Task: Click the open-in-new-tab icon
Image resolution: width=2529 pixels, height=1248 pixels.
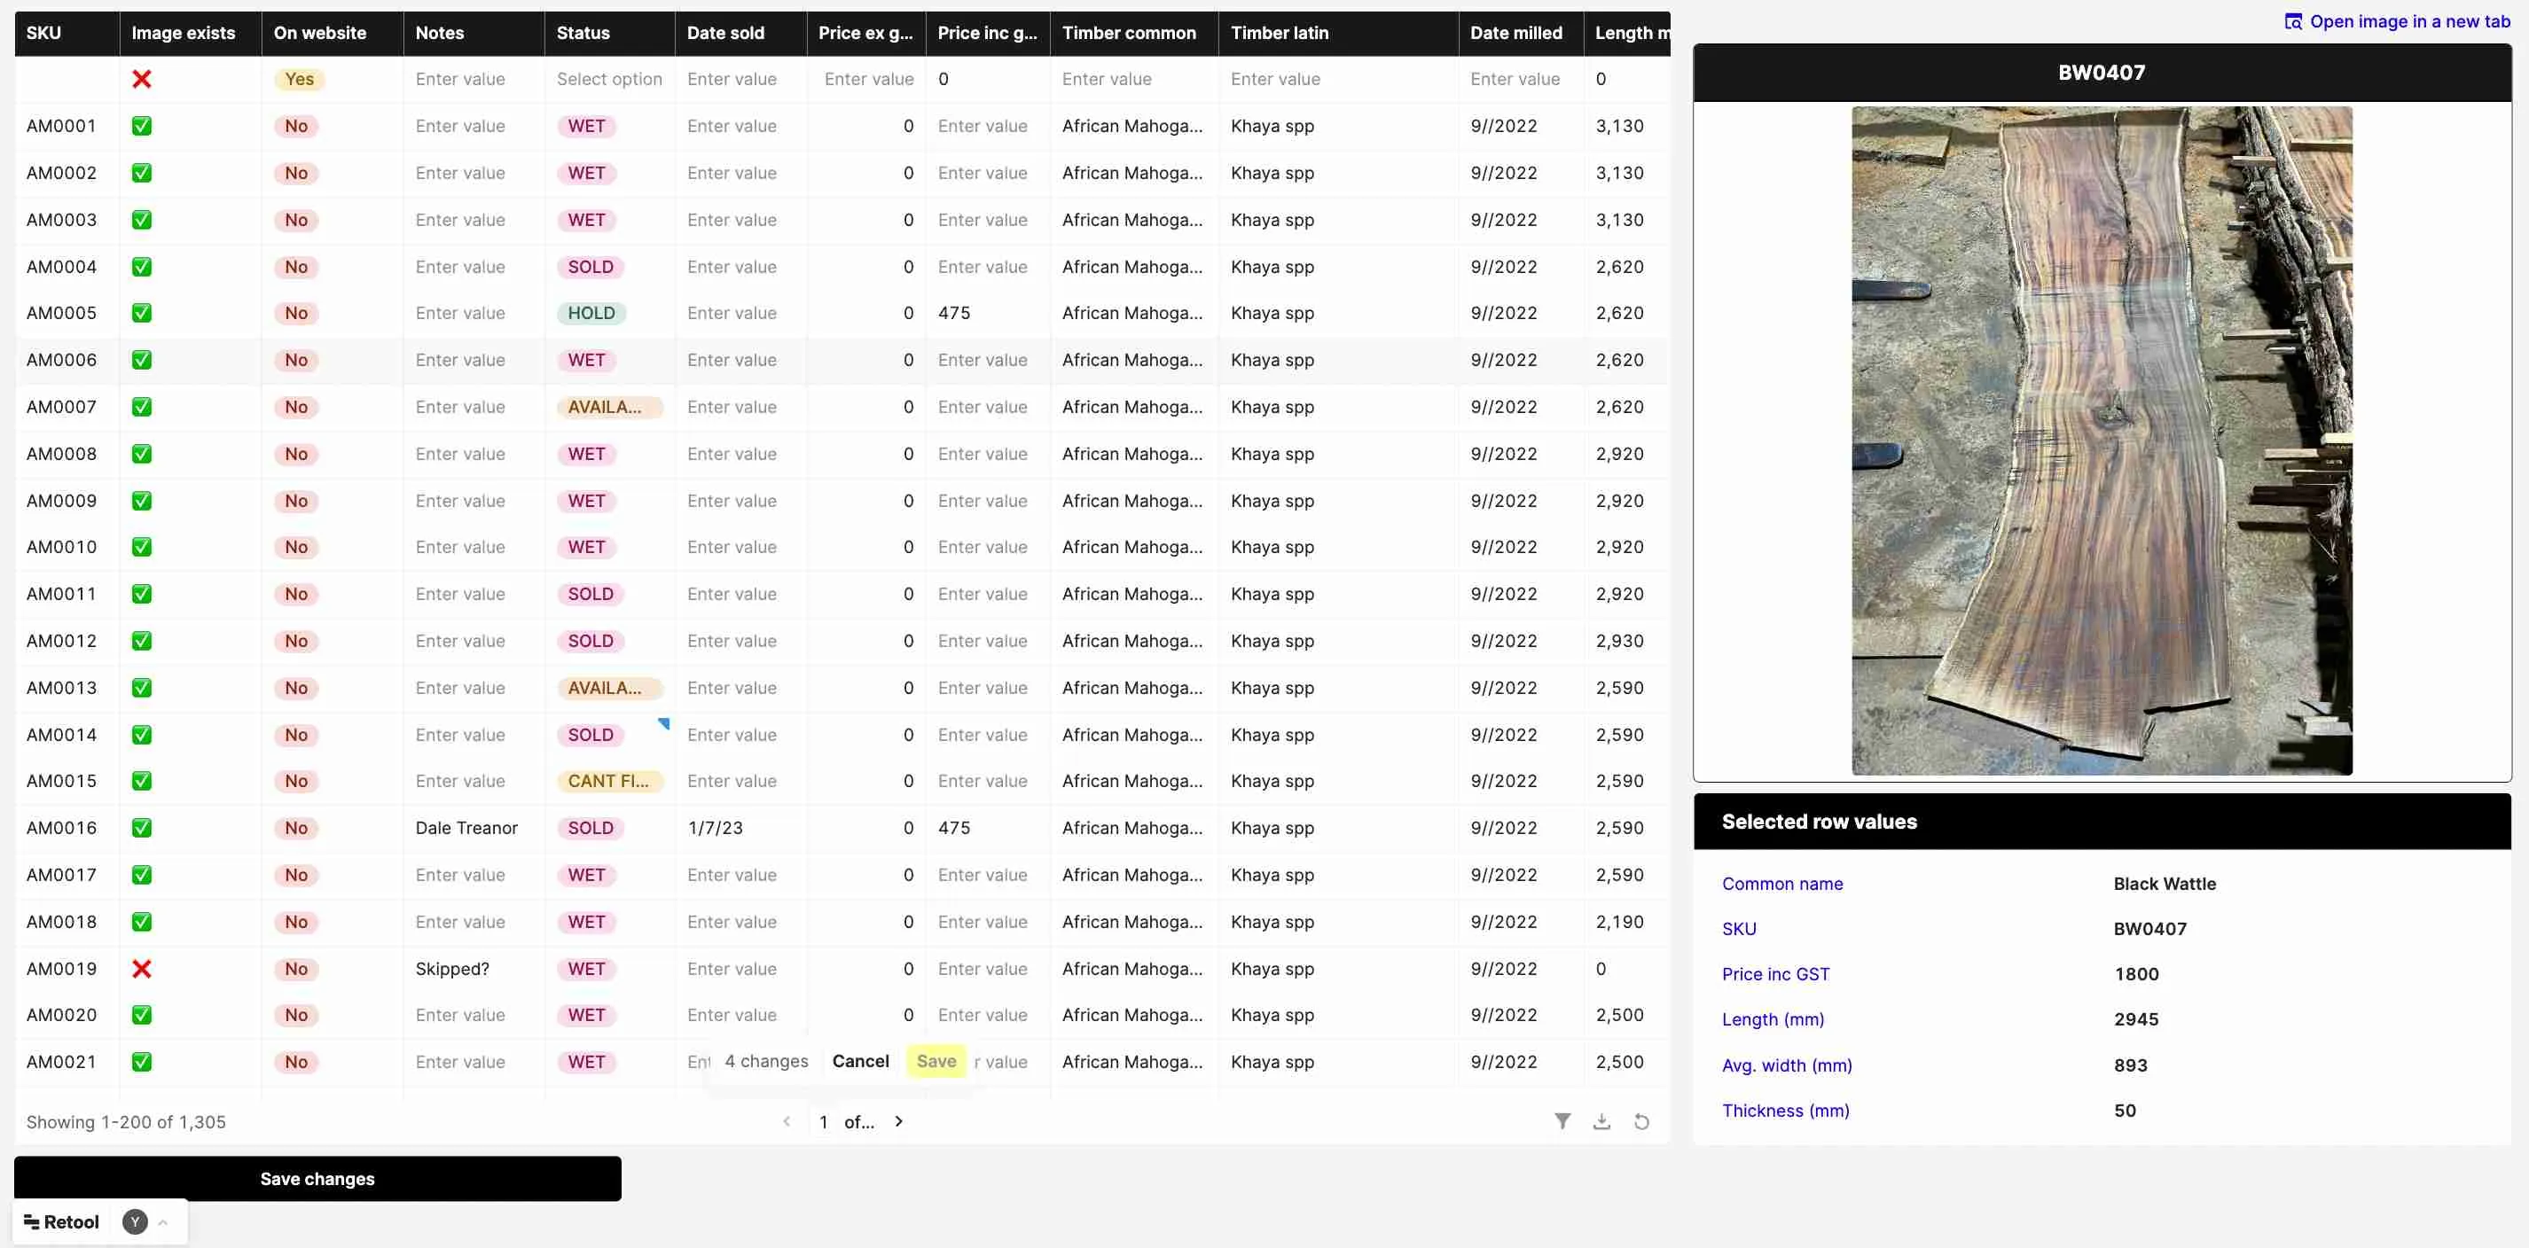Action: tap(2293, 21)
